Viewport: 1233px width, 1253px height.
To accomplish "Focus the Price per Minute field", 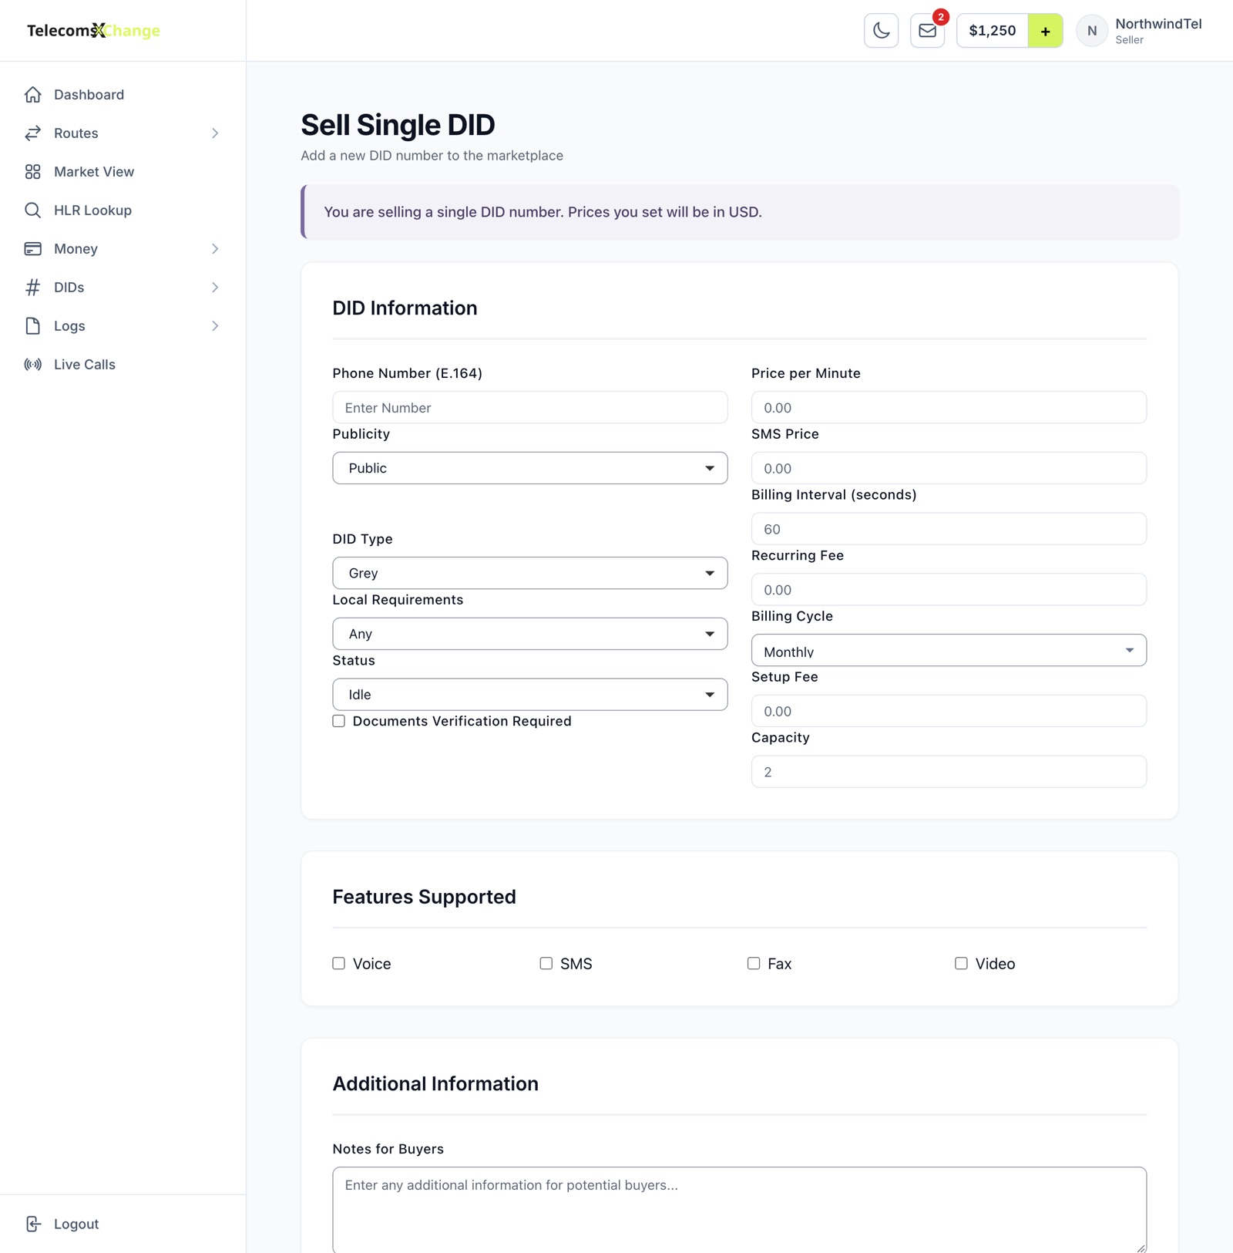I will 949,407.
